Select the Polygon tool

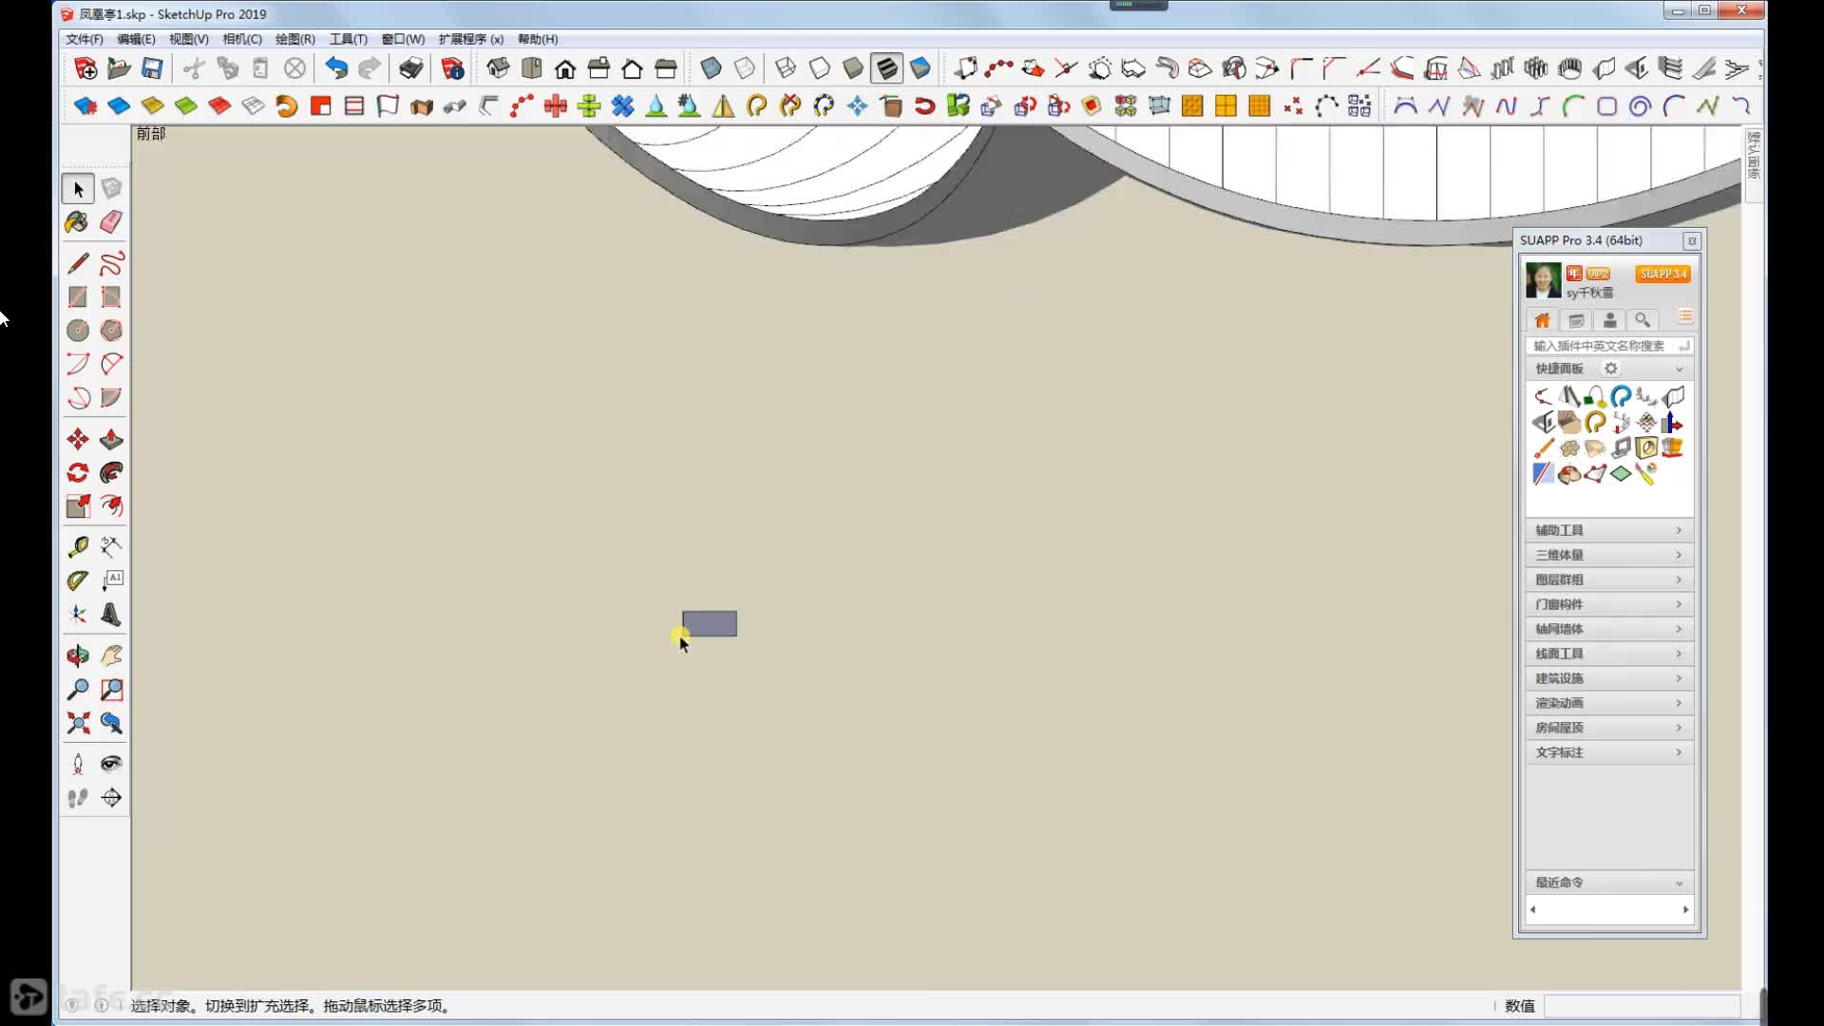111,331
